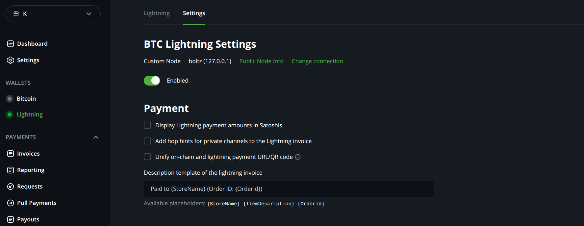The height and width of the screenshot is (226, 584).
Task: Switch to the Lightning tab
Action: click(157, 13)
